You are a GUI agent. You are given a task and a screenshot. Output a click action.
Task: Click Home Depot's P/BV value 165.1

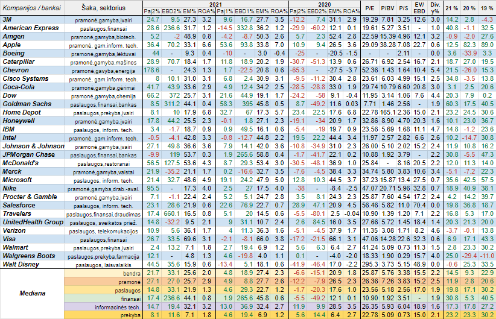coord(387,112)
